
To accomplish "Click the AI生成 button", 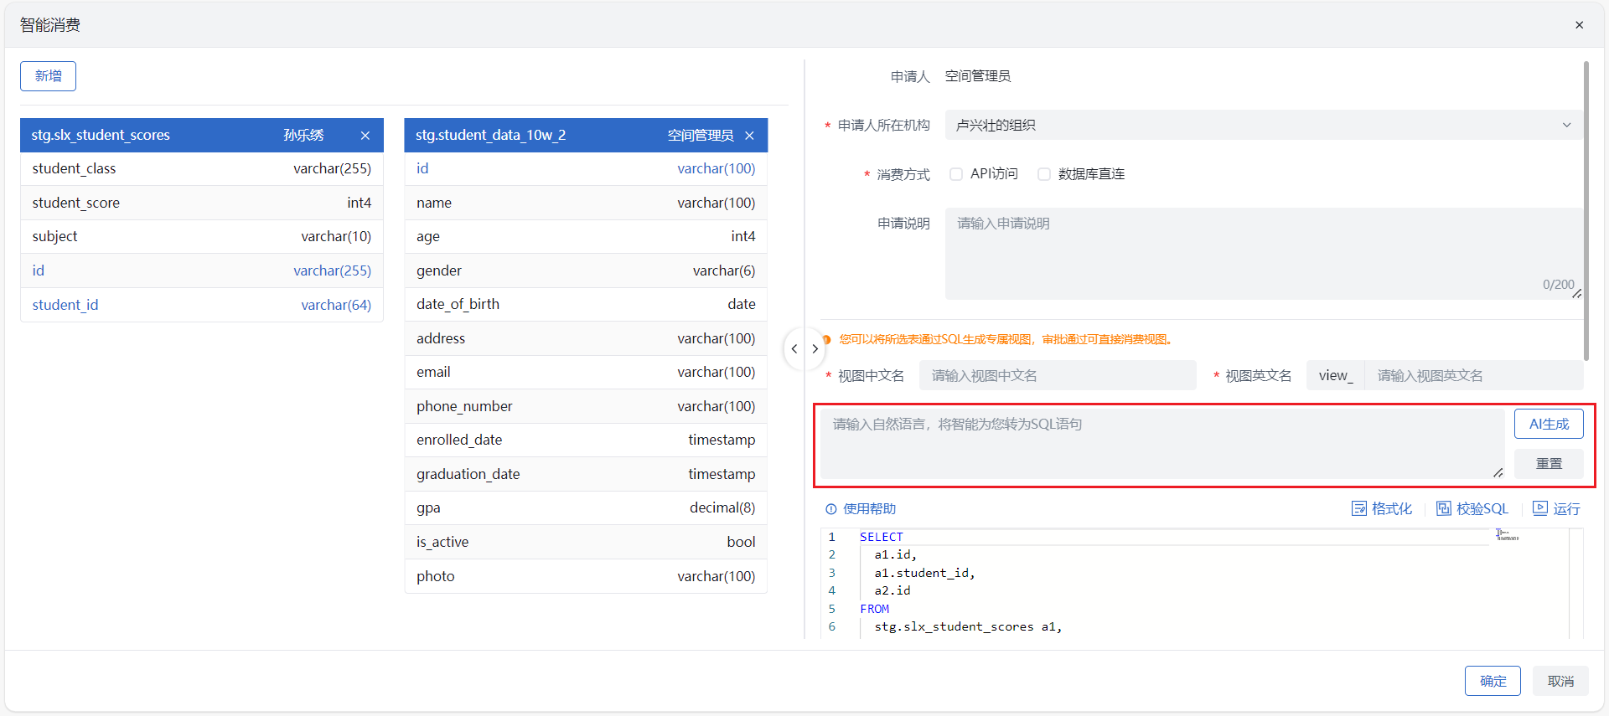I will 1549,424.
